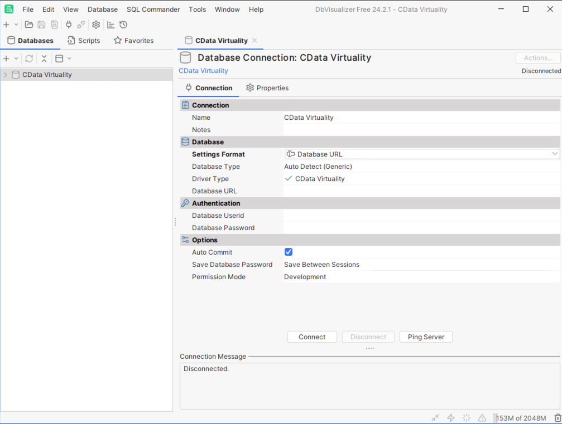This screenshot has width=562, height=424.
Task: Click the open file folder icon
Action: tap(29, 25)
